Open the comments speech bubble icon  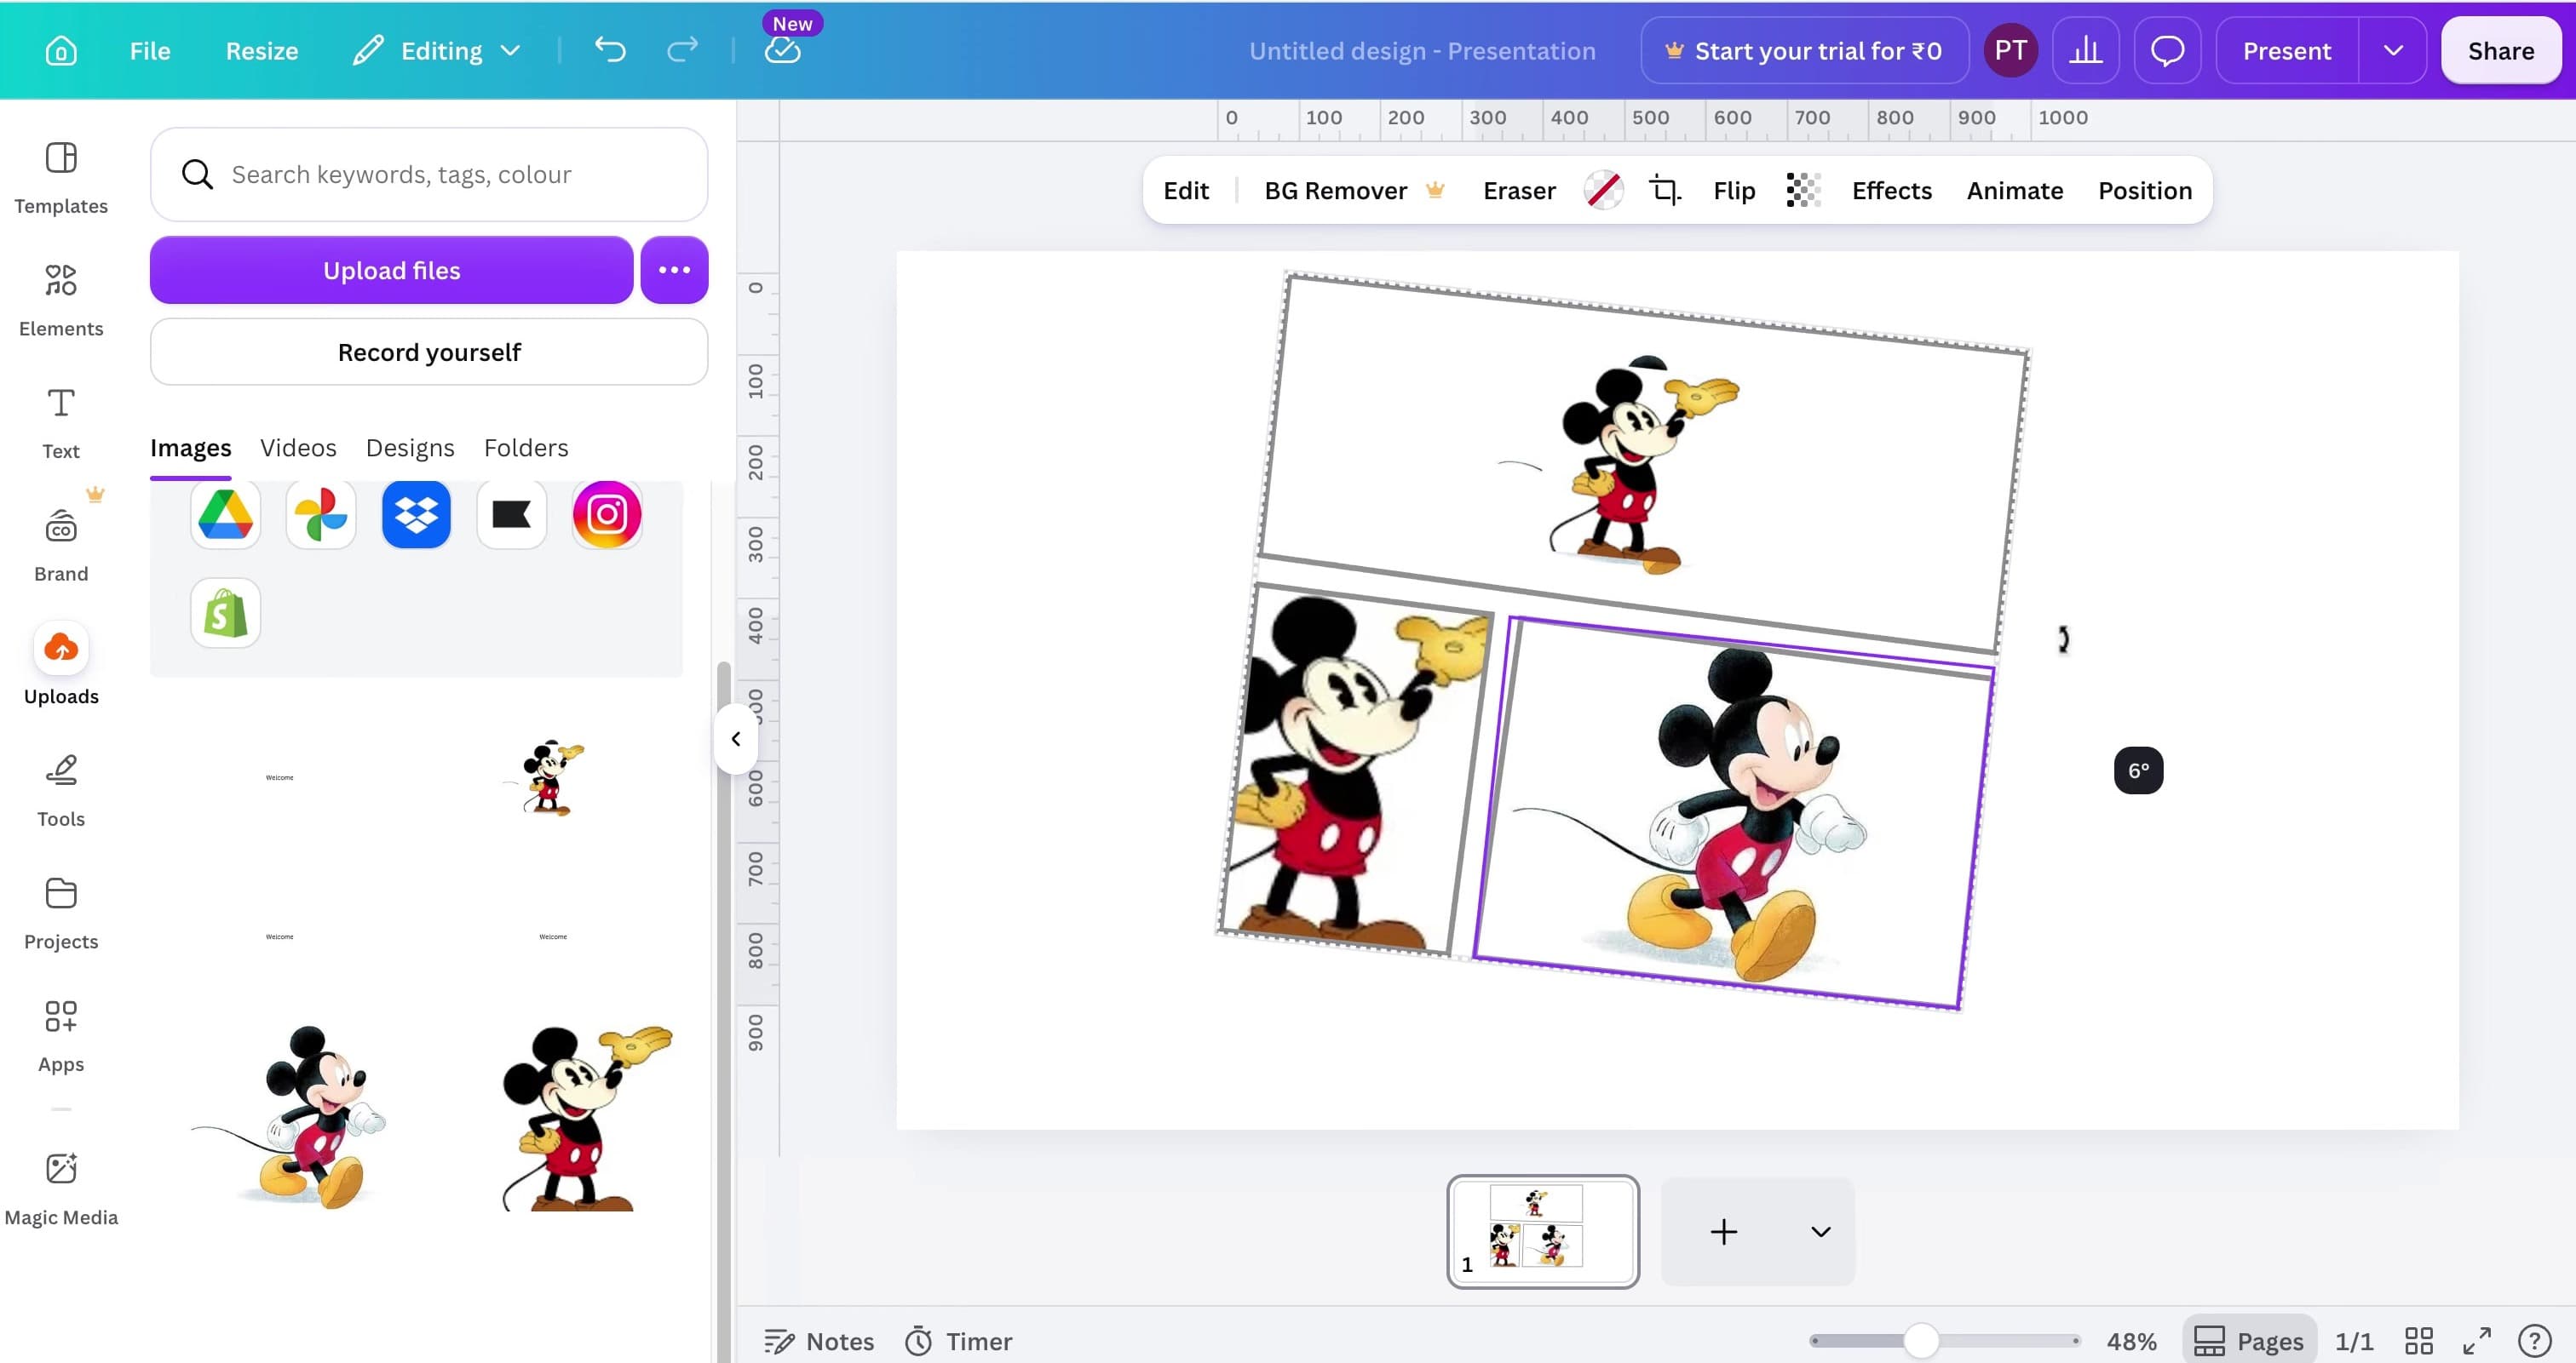[x=2167, y=51]
